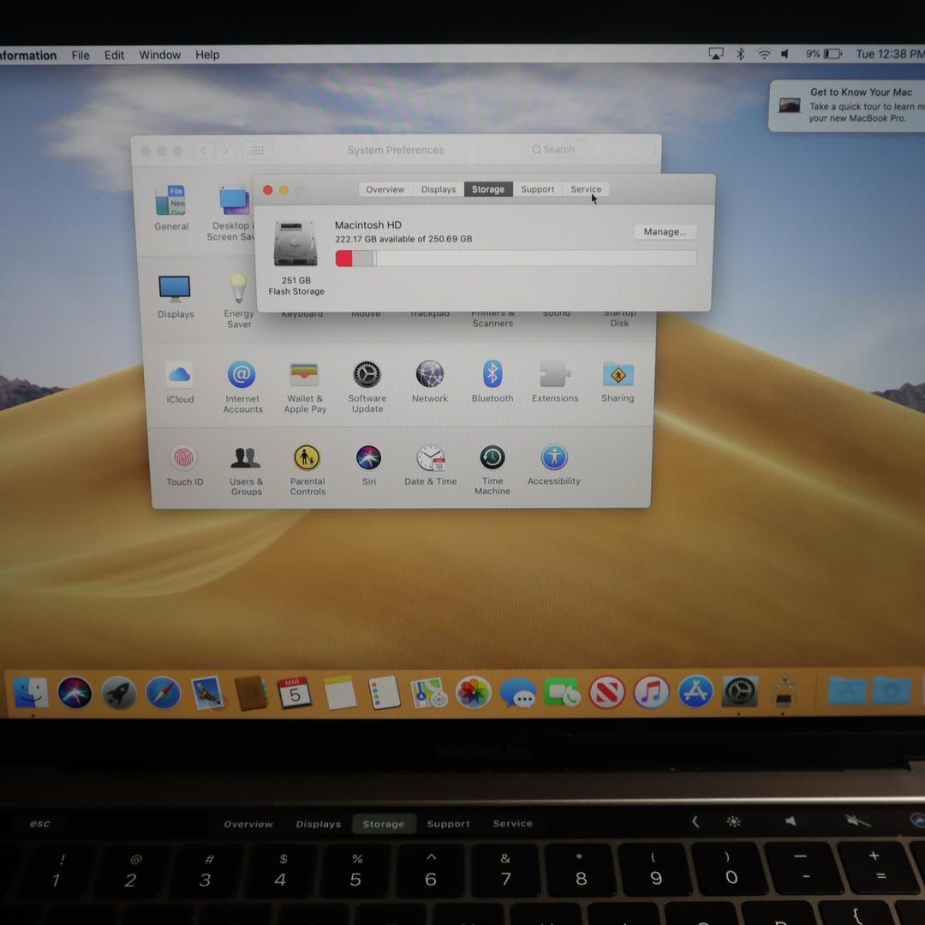Image resolution: width=925 pixels, height=925 pixels.
Task: Open Extensions preferences
Action: tap(554, 374)
